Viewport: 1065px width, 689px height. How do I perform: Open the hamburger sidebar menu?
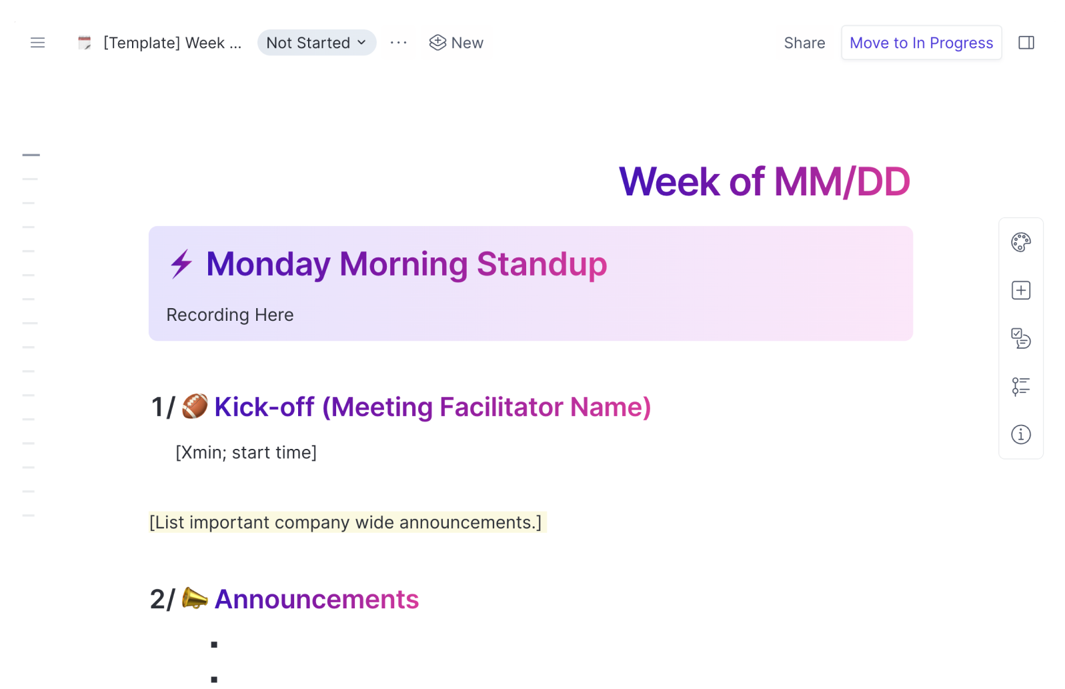pyautogui.click(x=38, y=43)
